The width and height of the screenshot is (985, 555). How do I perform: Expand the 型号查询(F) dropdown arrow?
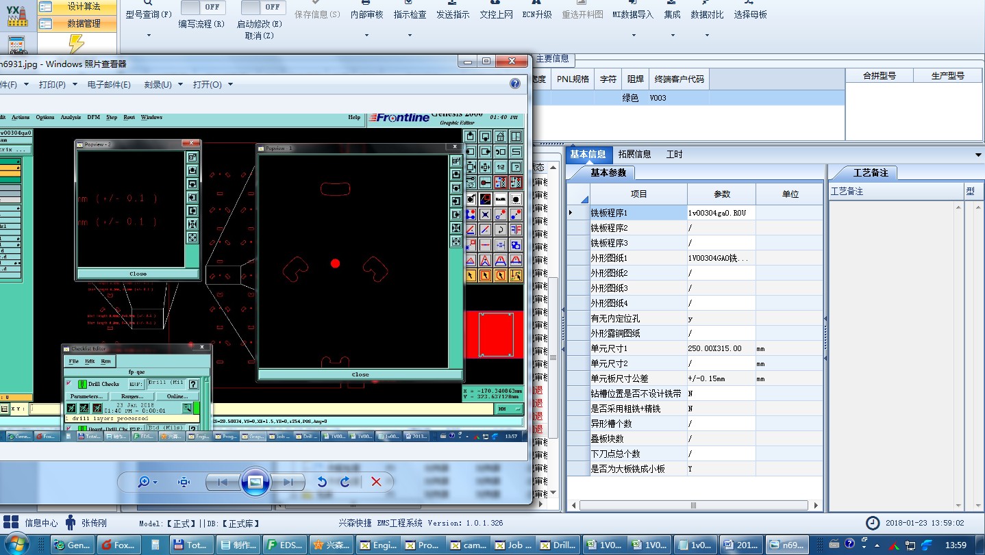149,34
